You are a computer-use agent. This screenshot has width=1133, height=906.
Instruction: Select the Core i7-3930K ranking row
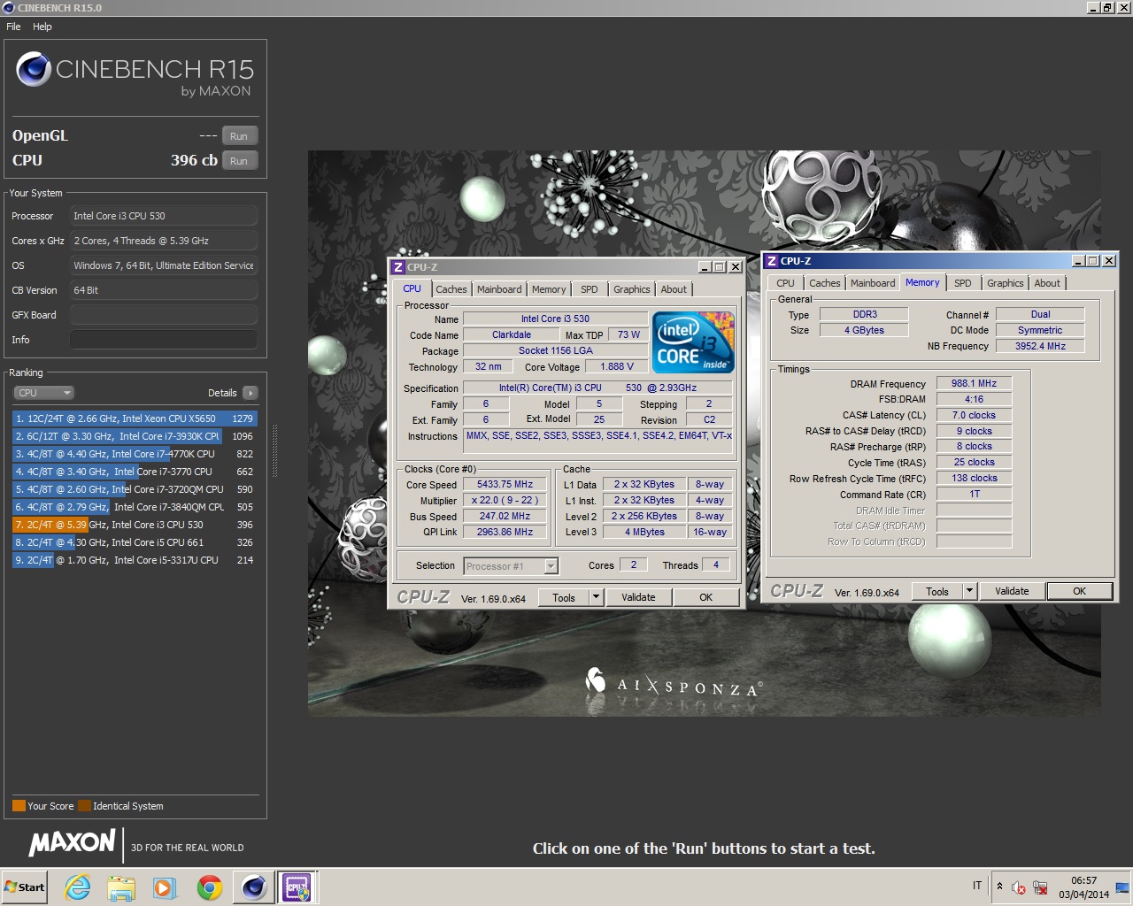click(x=135, y=436)
